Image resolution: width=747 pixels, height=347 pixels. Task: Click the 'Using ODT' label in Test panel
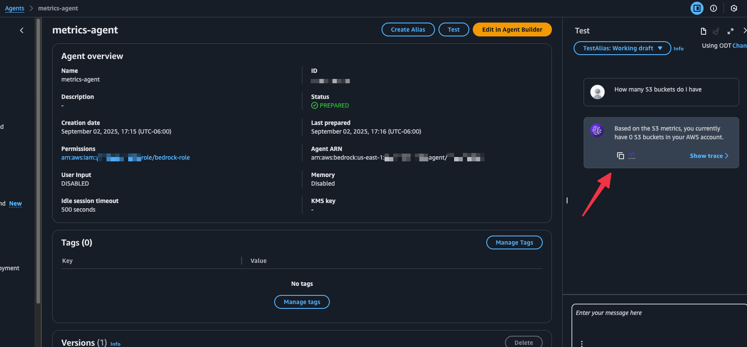(717, 46)
